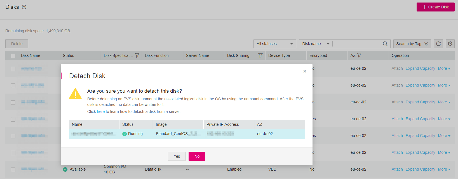
Task: Tick the checkbox of the fifth disk row
Action: point(13,136)
